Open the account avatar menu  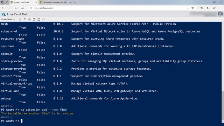220,14
